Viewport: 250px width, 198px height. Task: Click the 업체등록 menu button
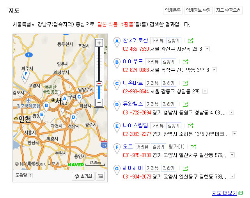173,10
